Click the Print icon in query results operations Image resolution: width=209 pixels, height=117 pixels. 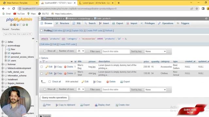coord(44,105)
